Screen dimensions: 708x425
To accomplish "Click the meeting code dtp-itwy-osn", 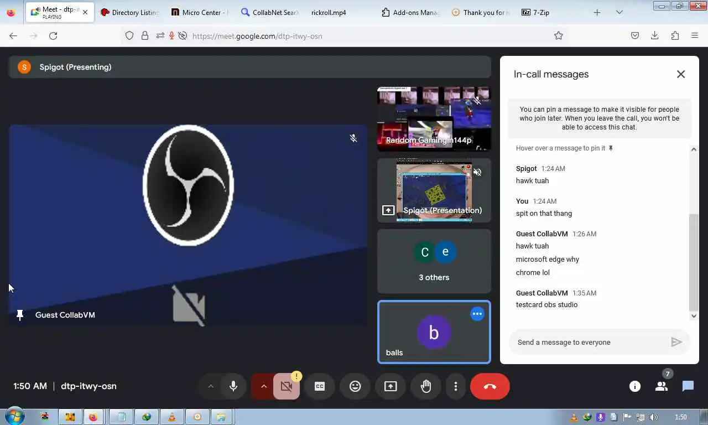I will click(x=88, y=386).
